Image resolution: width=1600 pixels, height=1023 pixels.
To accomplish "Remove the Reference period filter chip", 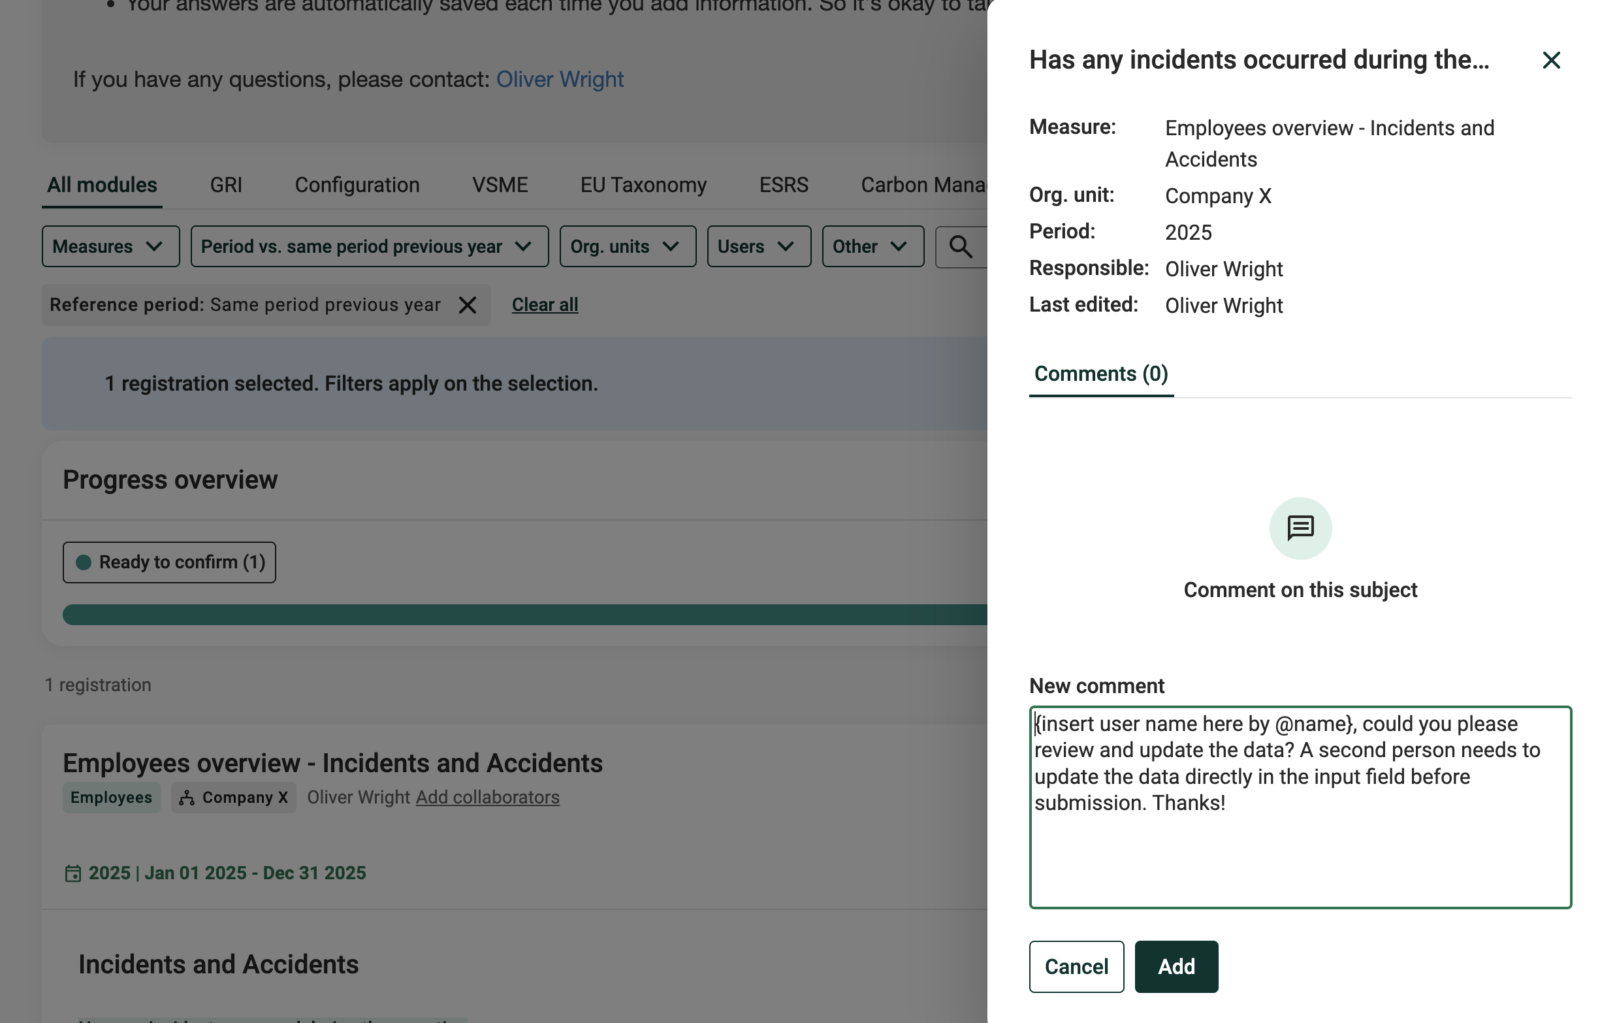I will (x=467, y=305).
